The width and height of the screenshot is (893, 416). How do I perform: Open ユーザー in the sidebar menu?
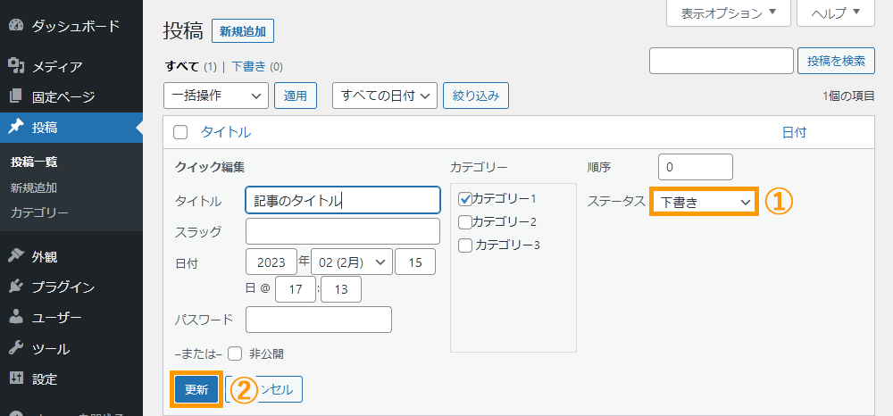[57, 318]
